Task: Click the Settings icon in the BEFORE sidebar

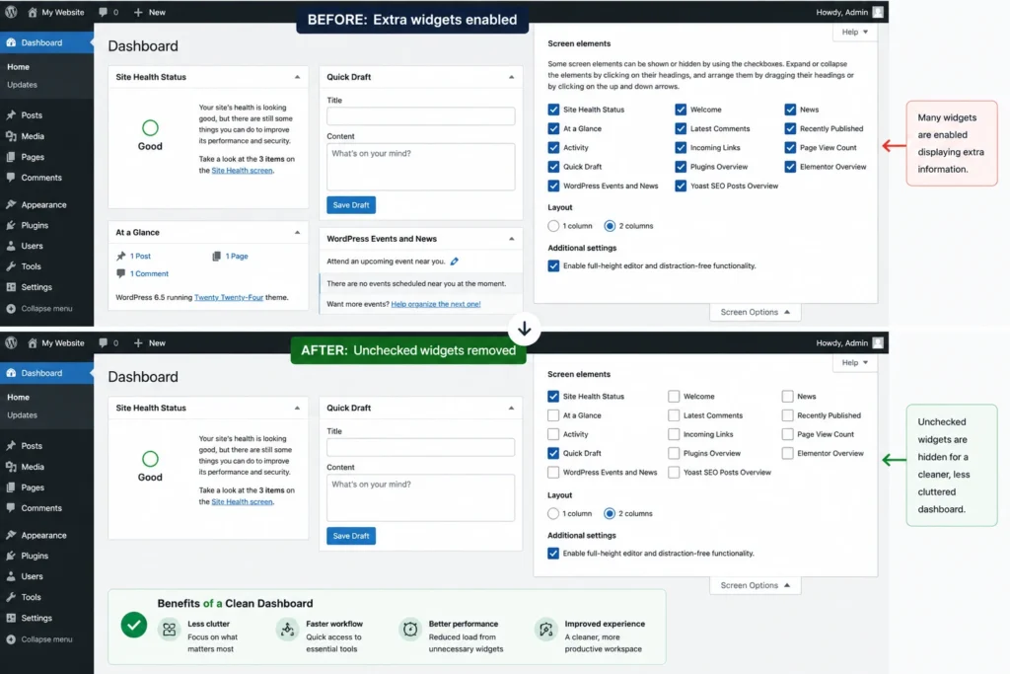Action: point(11,287)
